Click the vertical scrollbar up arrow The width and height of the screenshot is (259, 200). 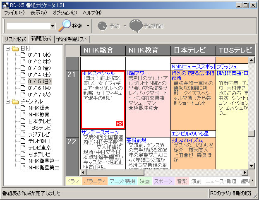pyautogui.click(x=252, y=60)
